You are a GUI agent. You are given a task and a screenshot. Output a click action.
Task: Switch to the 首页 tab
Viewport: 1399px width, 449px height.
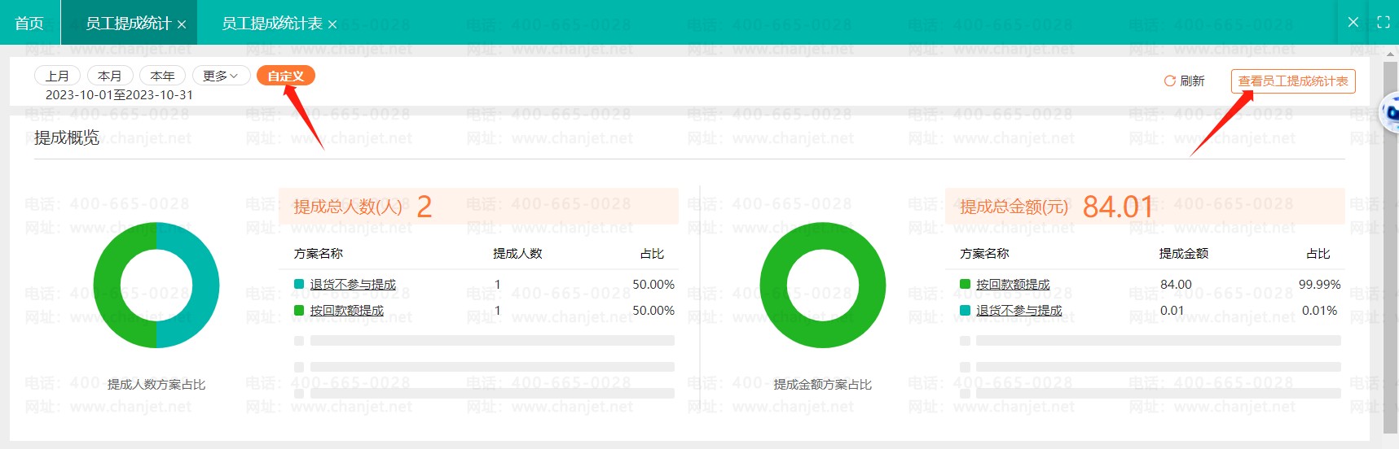(29, 24)
